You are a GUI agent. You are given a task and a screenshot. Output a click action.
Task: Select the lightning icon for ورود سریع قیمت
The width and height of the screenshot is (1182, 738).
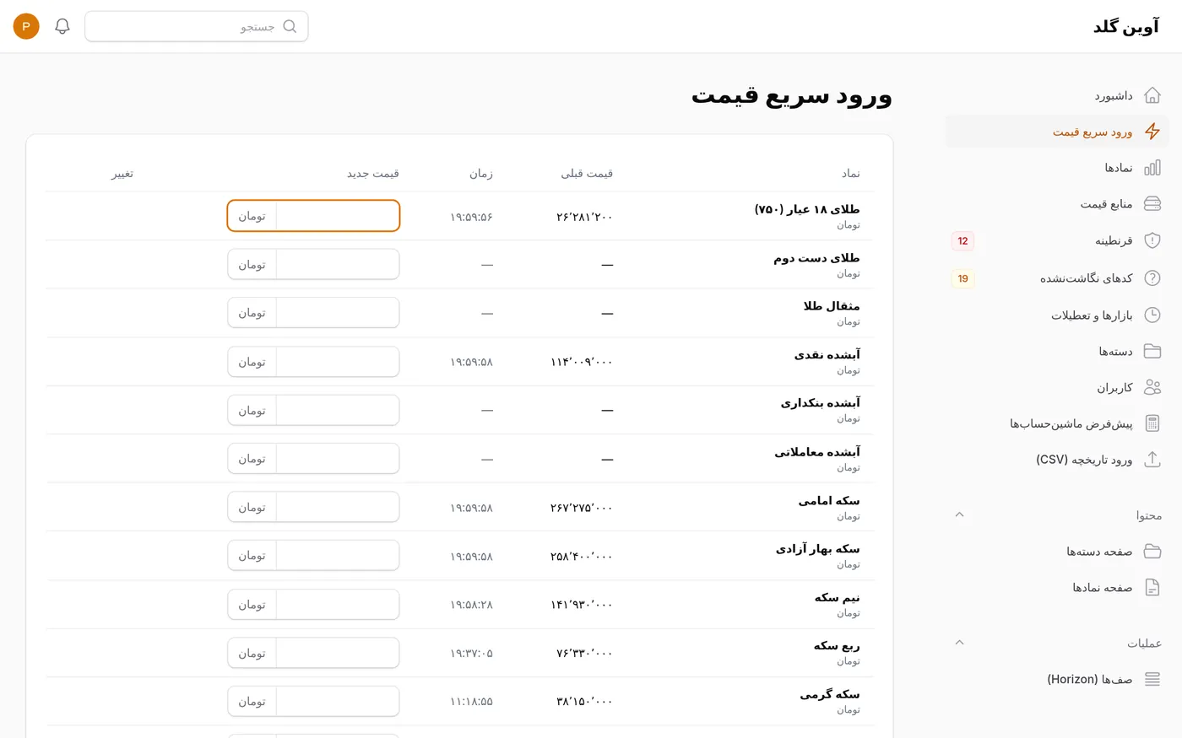pyautogui.click(x=1152, y=132)
